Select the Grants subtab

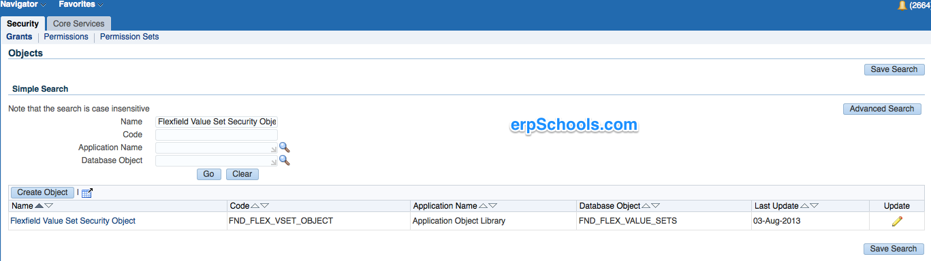[x=19, y=37]
